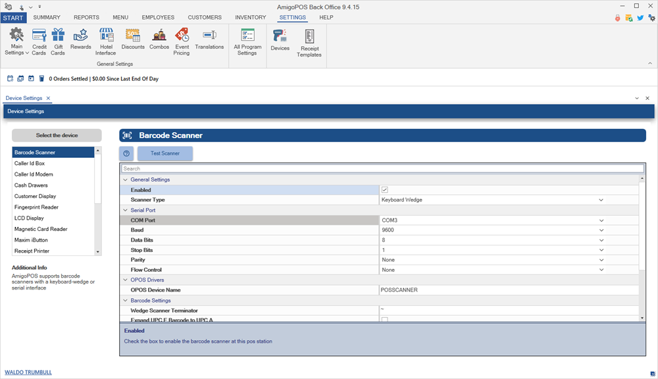The width and height of the screenshot is (658, 379).
Task: Open the HELP tab
Action: 326,17
